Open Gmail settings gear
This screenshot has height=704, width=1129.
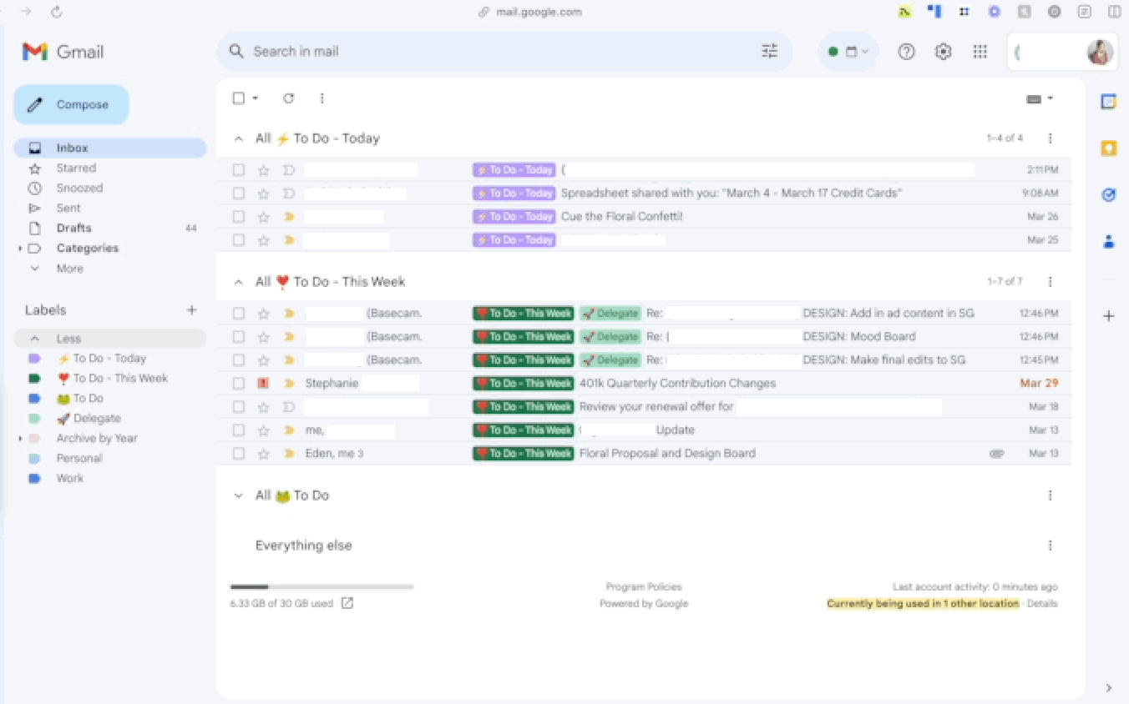coord(943,52)
